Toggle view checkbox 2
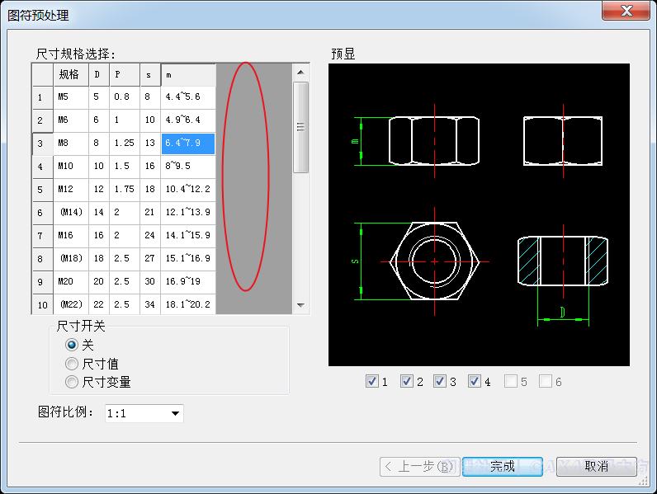Screen dimensions: 657x494 407,381
